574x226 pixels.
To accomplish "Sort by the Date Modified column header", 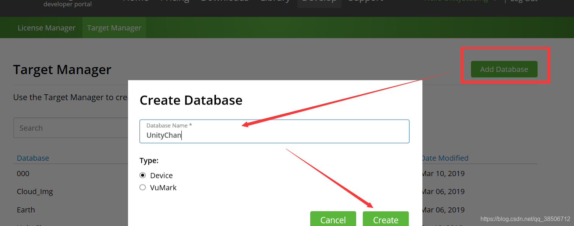I will tap(445, 158).
